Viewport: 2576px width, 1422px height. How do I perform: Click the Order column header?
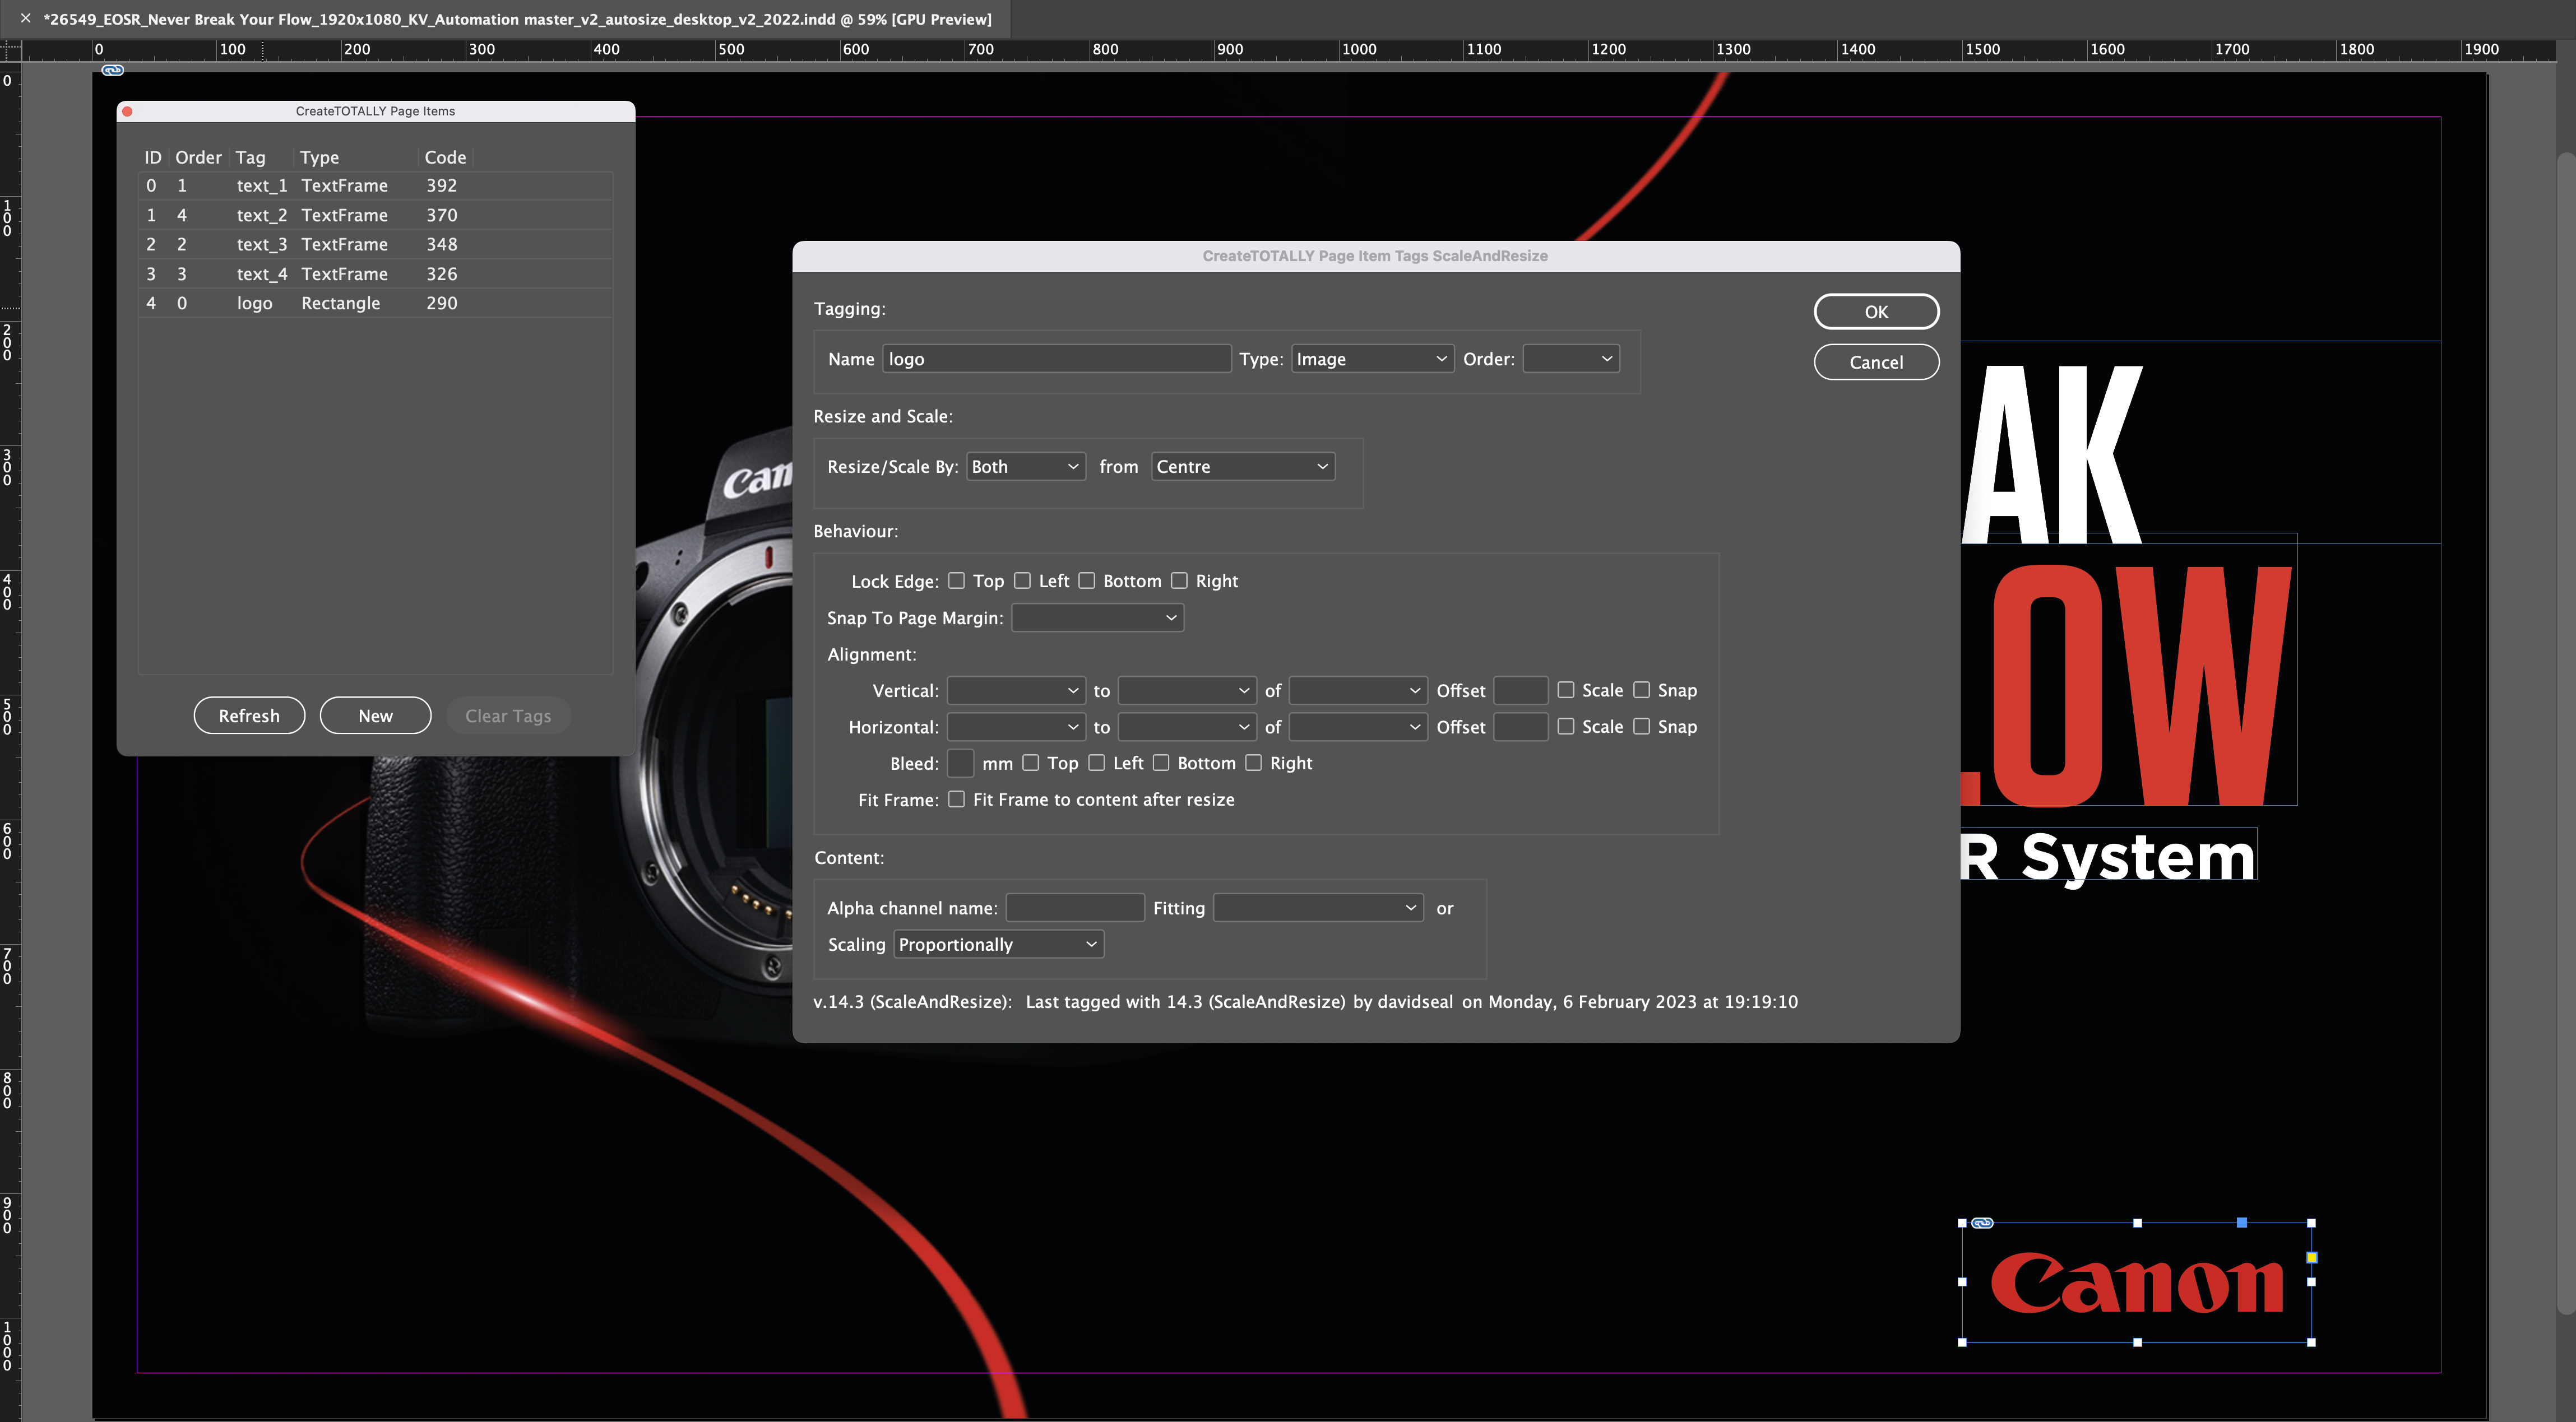coord(198,157)
